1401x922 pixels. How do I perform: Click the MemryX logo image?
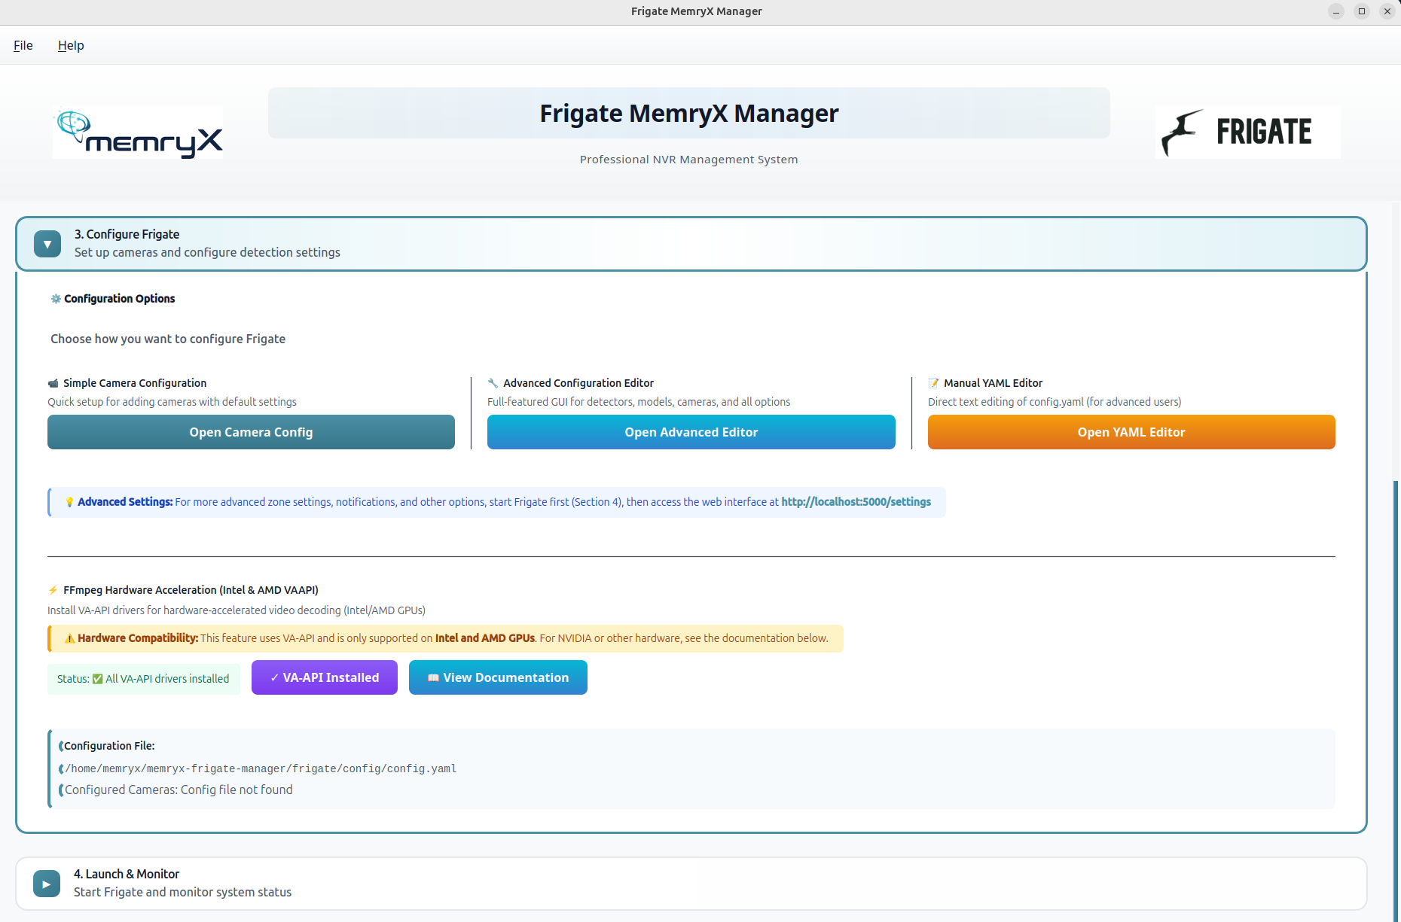pos(138,132)
